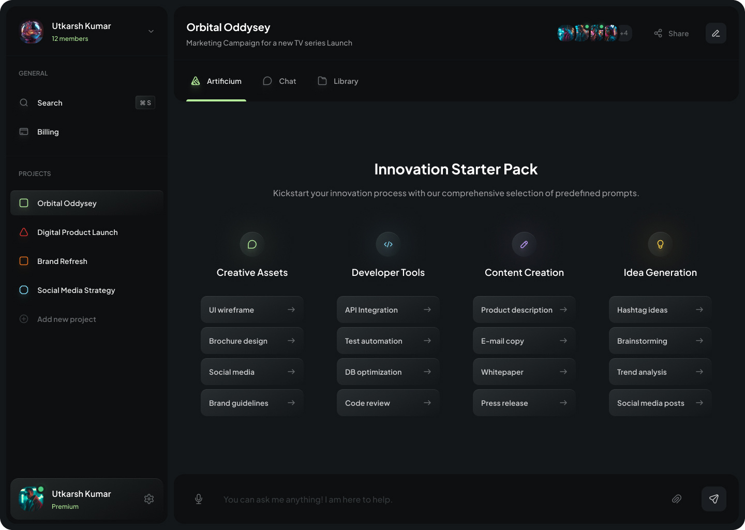
Task: Select the Brand Refresh project
Action: (x=62, y=261)
